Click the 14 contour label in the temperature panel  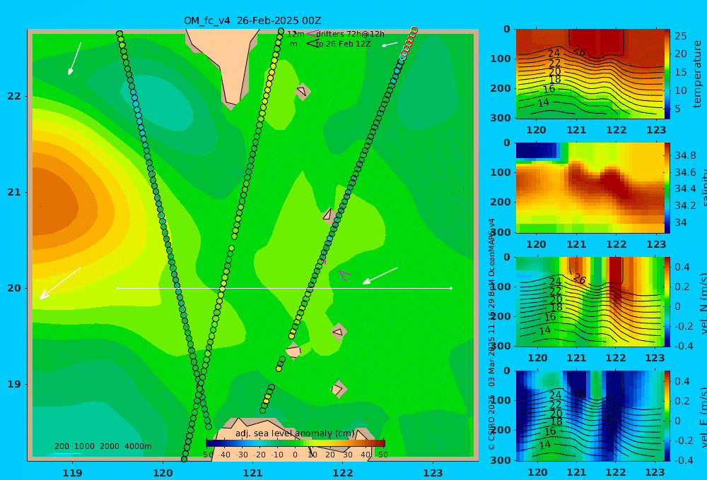pos(543,102)
